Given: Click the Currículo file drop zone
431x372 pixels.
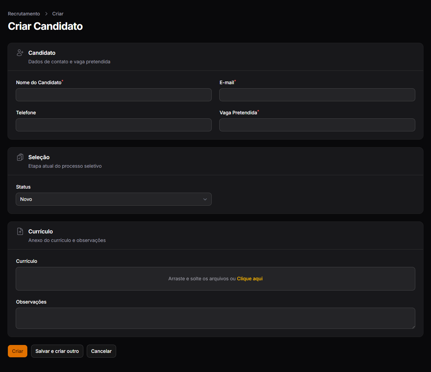Looking at the screenshot, I should point(215,279).
